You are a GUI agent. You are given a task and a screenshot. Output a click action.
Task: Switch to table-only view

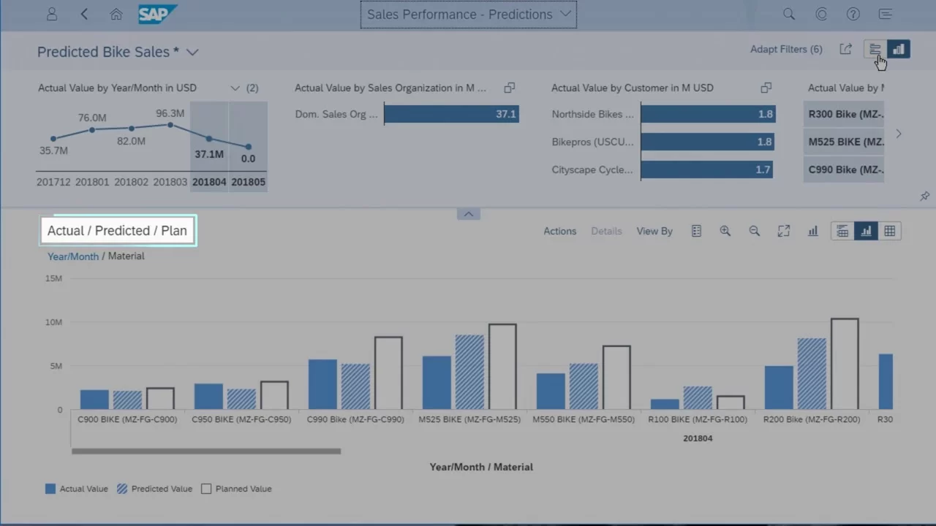point(889,231)
